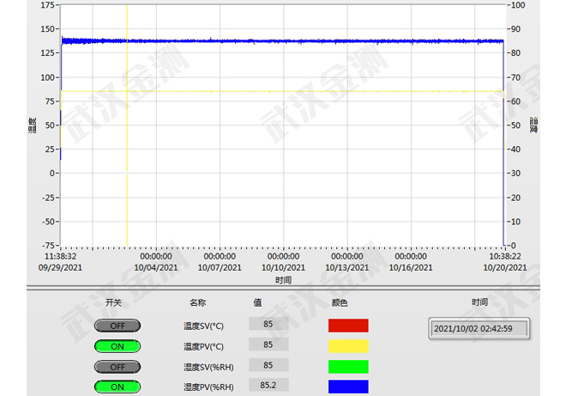Select the 温度PV(°C) value box
Viewport: 566px width, 396px height.
(x=268, y=344)
